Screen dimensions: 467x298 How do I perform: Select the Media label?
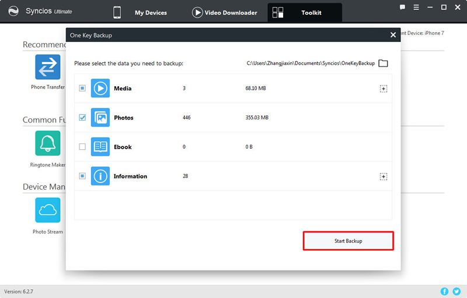coord(123,88)
